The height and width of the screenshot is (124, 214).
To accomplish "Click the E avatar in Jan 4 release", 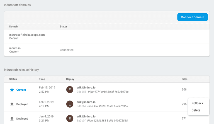I will point(70,118).
